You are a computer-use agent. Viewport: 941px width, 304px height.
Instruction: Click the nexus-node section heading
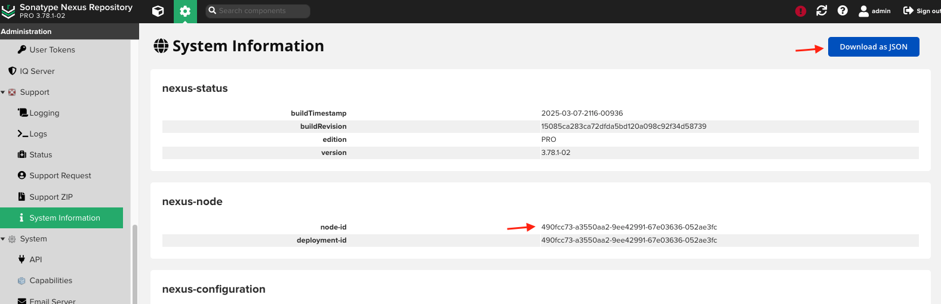192,201
